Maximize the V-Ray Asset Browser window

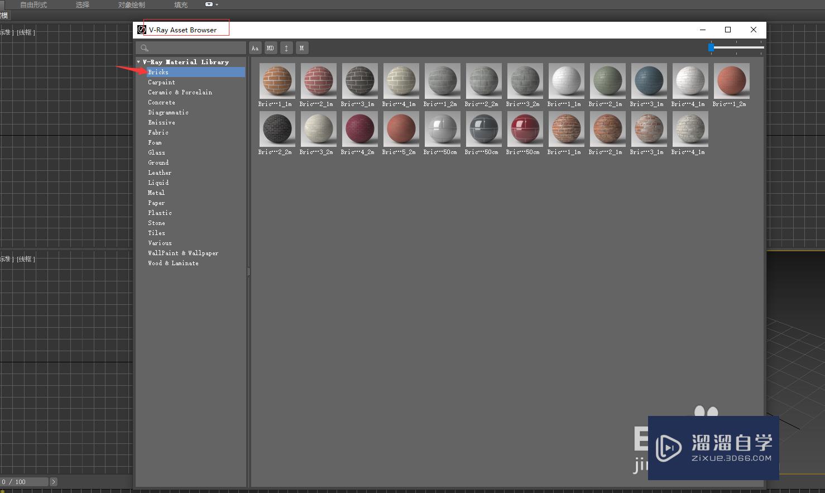click(728, 30)
